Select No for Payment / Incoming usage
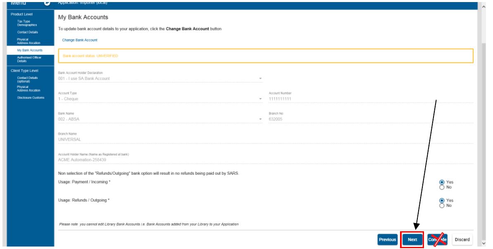Screen dimensions: 493x249 point(442,187)
